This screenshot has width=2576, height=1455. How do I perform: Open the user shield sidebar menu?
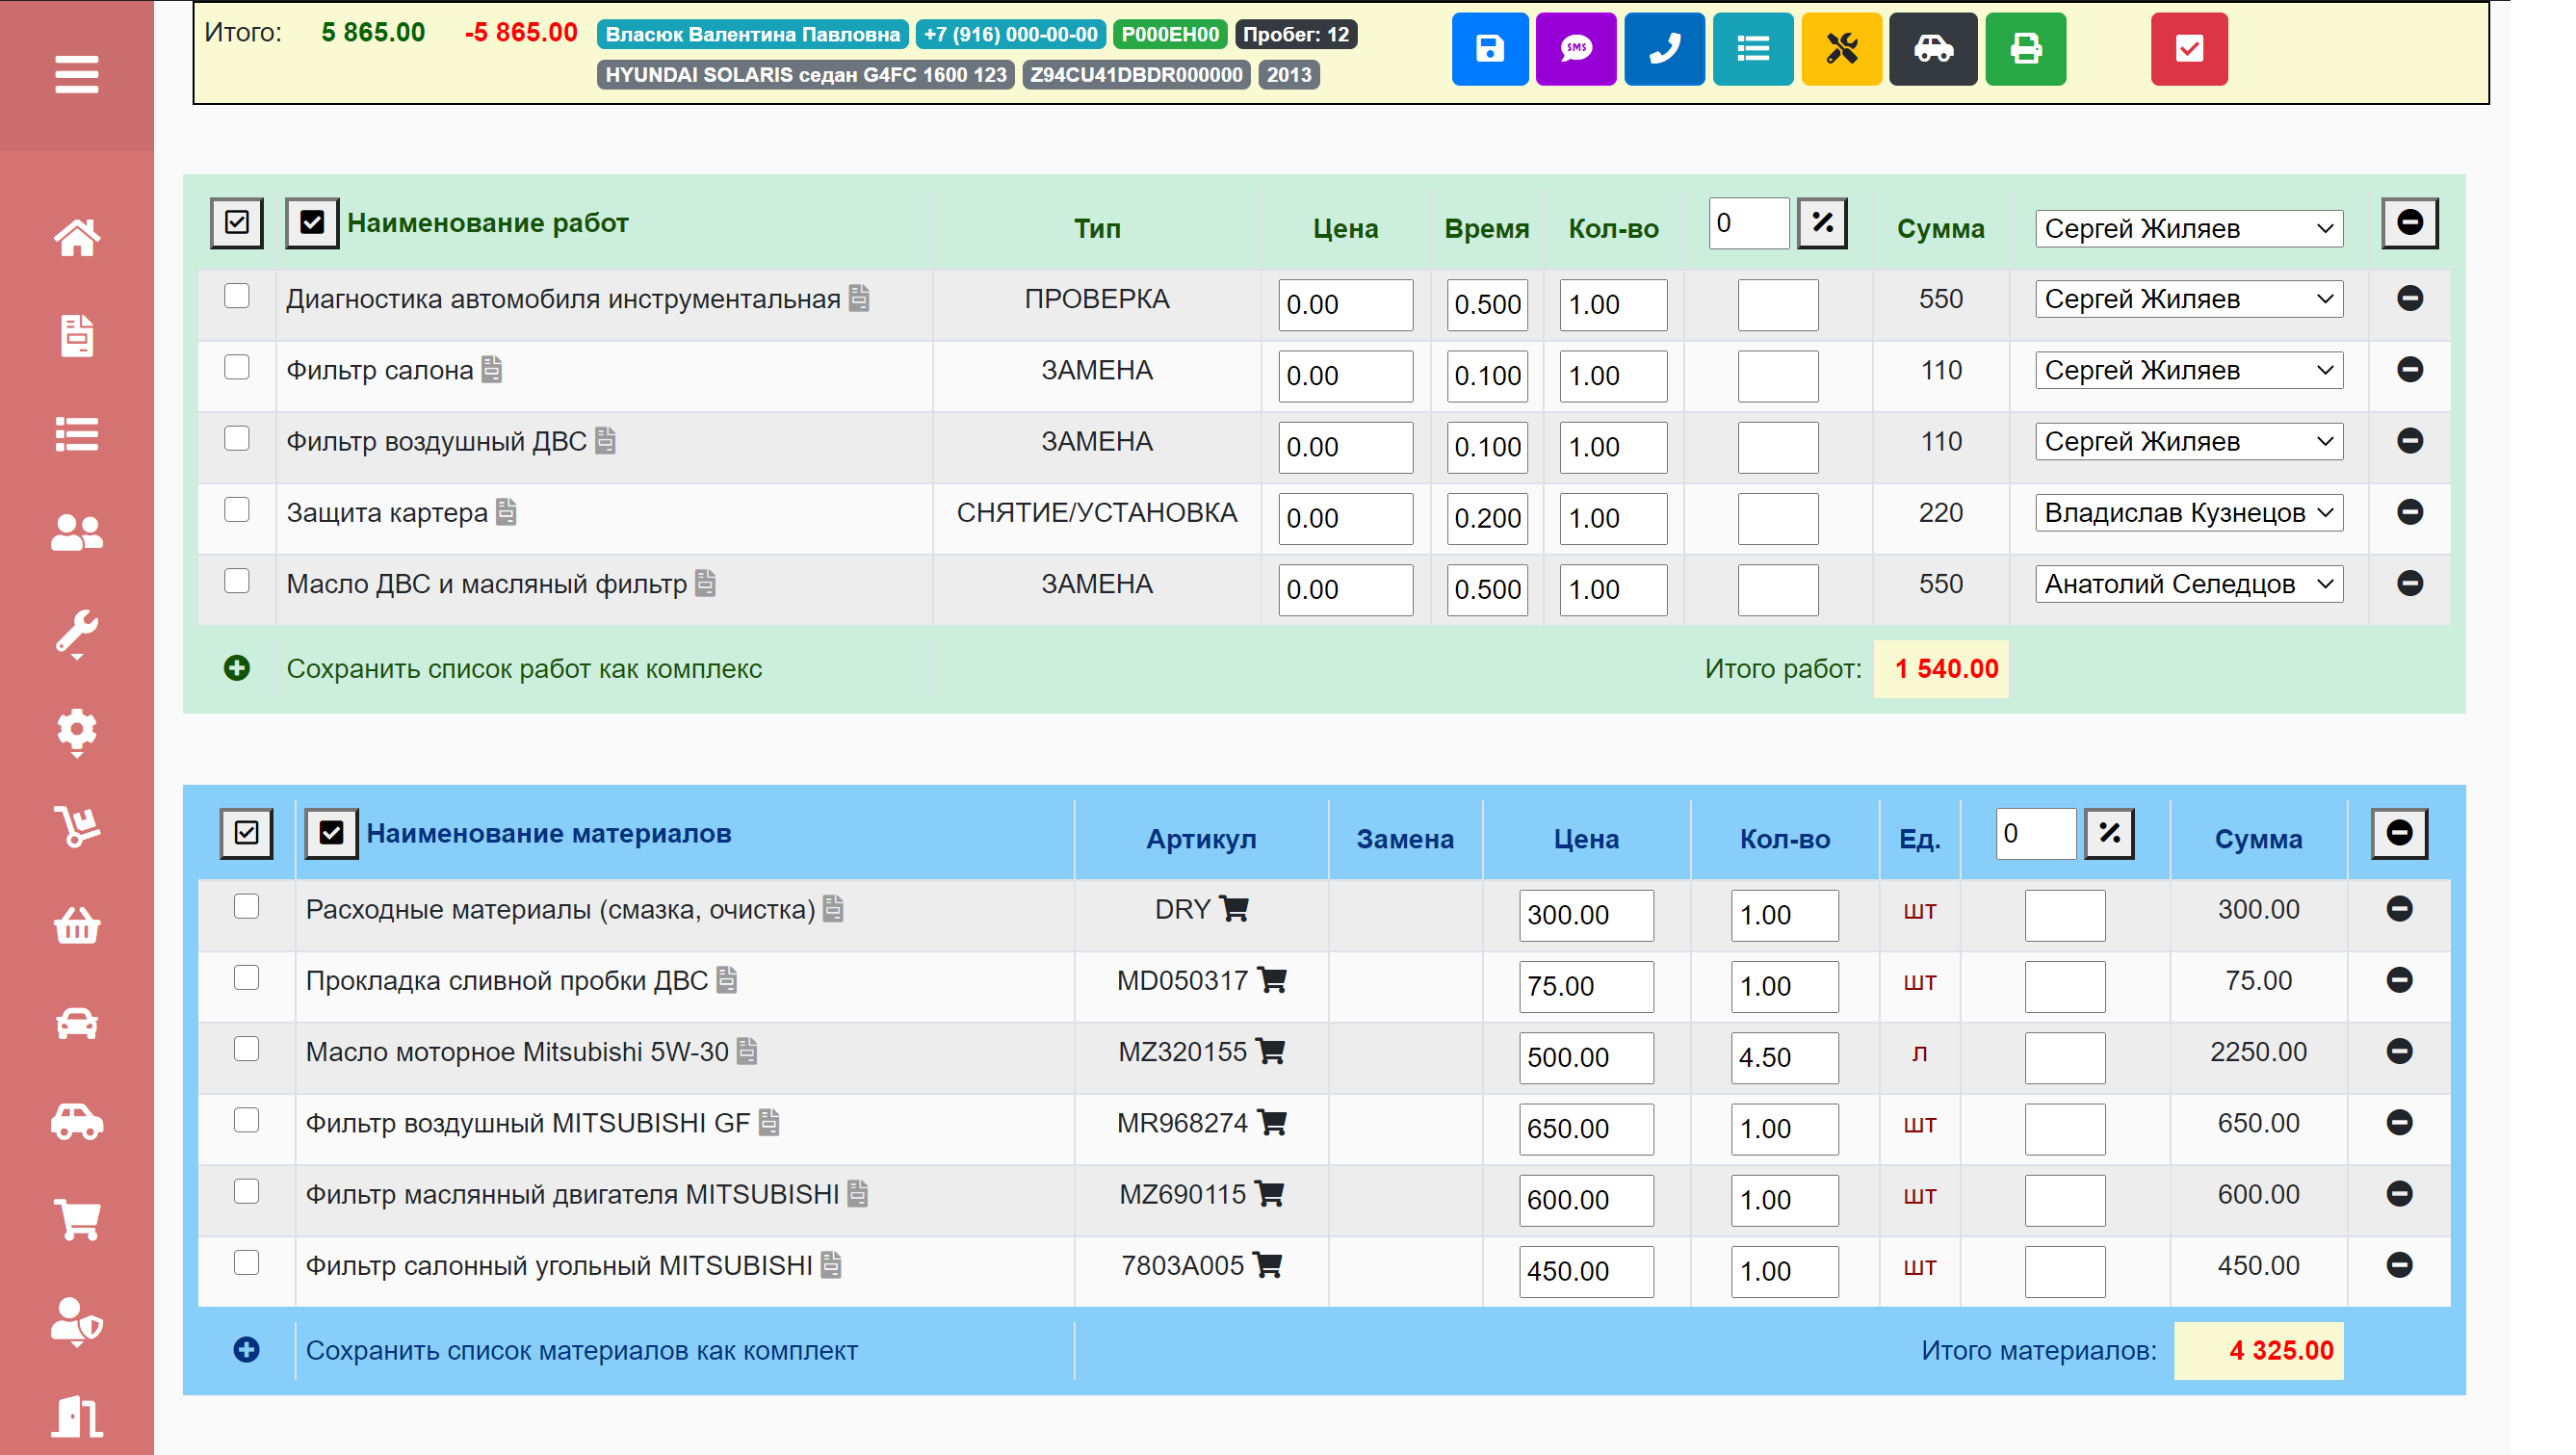[77, 1322]
